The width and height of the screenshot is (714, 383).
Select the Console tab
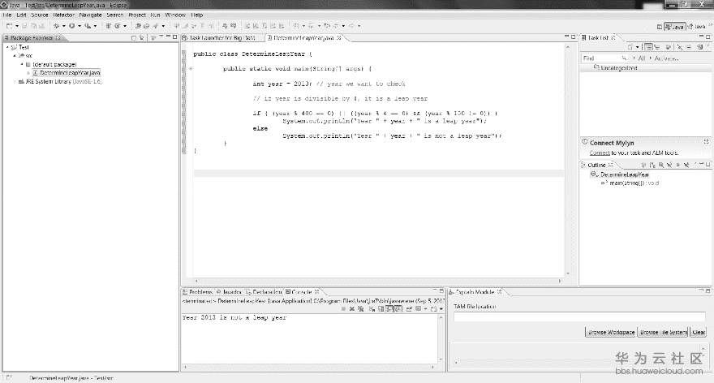coord(302,292)
